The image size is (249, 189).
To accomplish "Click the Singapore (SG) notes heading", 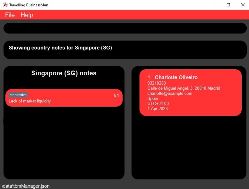I will tap(64, 73).
